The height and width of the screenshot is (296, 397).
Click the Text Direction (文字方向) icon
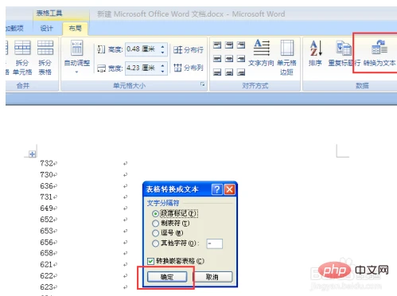(x=262, y=48)
